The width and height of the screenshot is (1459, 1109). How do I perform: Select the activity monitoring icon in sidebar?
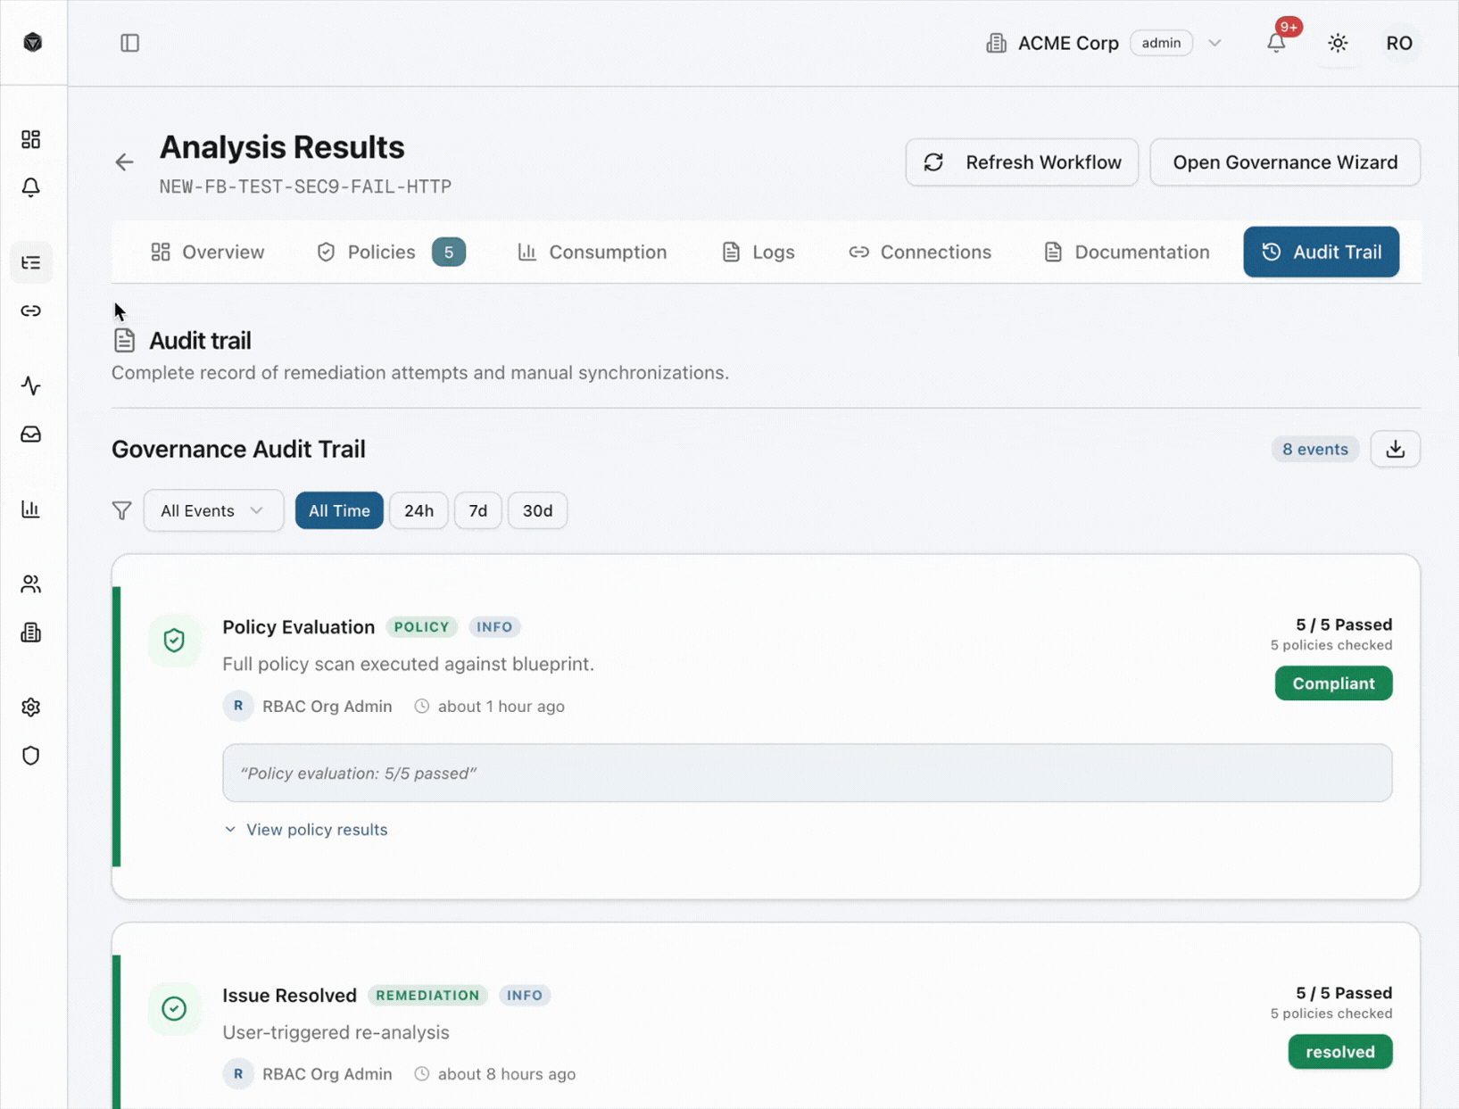(x=31, y=385)
